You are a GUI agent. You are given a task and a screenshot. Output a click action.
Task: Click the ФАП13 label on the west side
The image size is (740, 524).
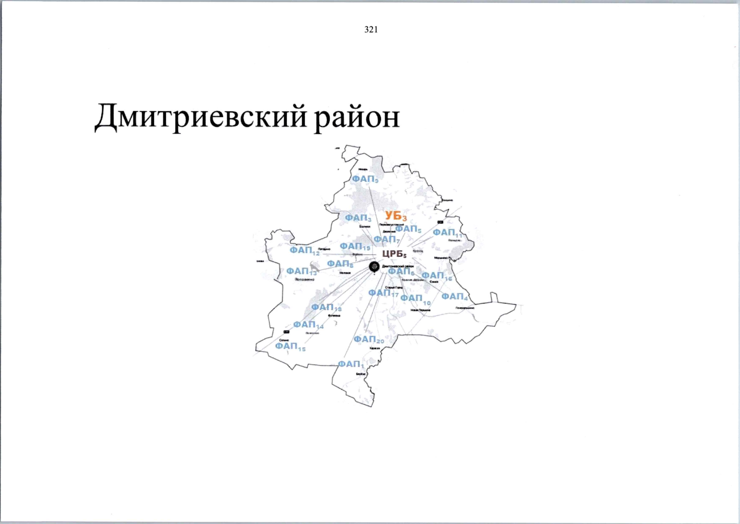point(300,272)
